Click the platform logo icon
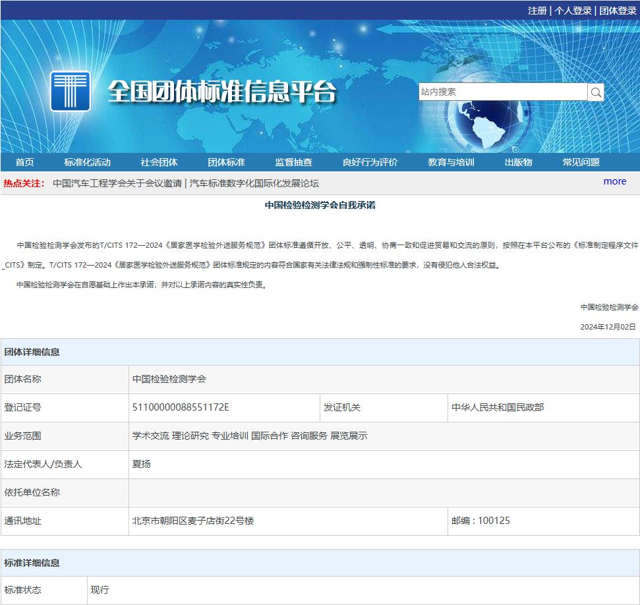The width and height of the screenshot is (640, 605). pos(71,91)
